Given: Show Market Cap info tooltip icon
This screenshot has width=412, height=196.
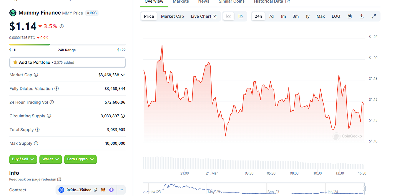Looking at the screenshot, I should 36,75.
